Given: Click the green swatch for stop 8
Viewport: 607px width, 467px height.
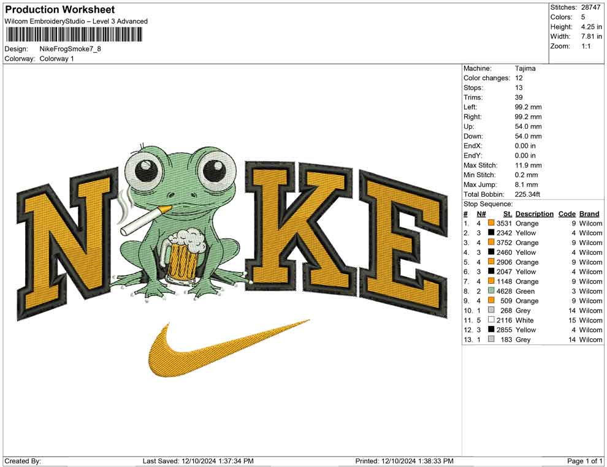Looking at the screenshot, I should [x=491, y=290].
